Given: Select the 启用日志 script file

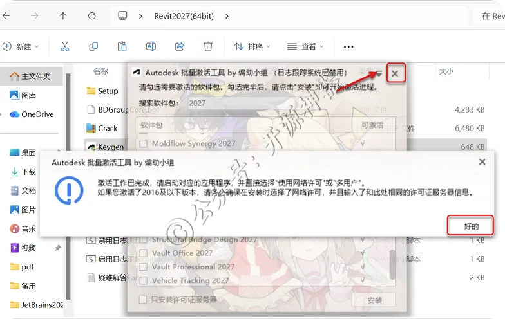Looking at the screenshot, I should pyautogui.click(x=107, y=259).
